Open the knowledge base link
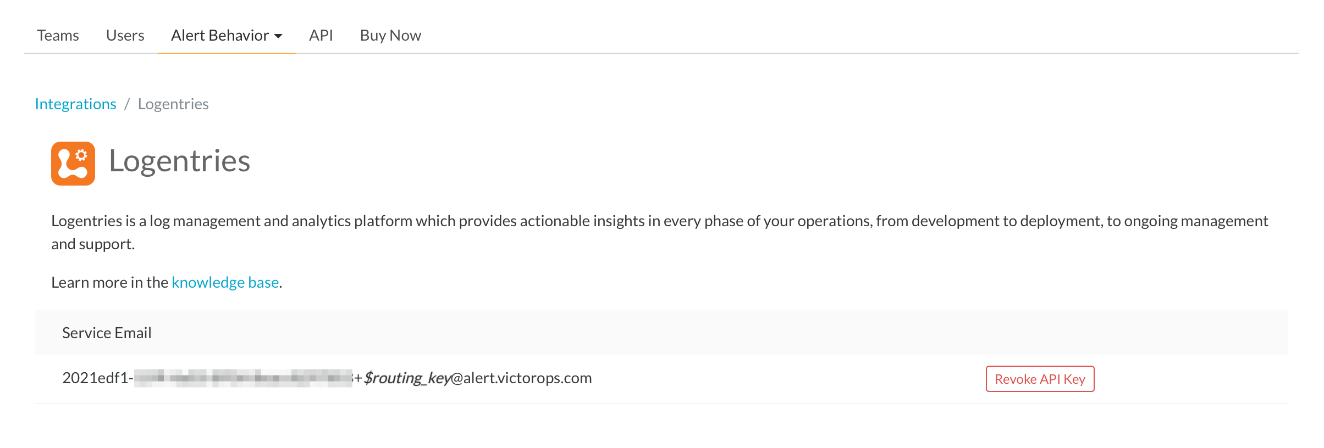 tap(224, 282)
